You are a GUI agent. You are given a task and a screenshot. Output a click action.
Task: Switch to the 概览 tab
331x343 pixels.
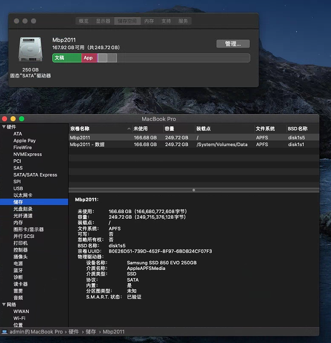84,21
